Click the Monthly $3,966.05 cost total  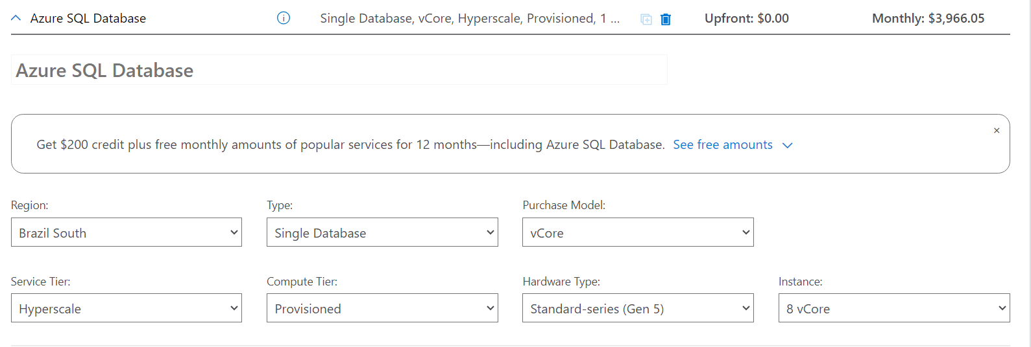click(928, 19)
